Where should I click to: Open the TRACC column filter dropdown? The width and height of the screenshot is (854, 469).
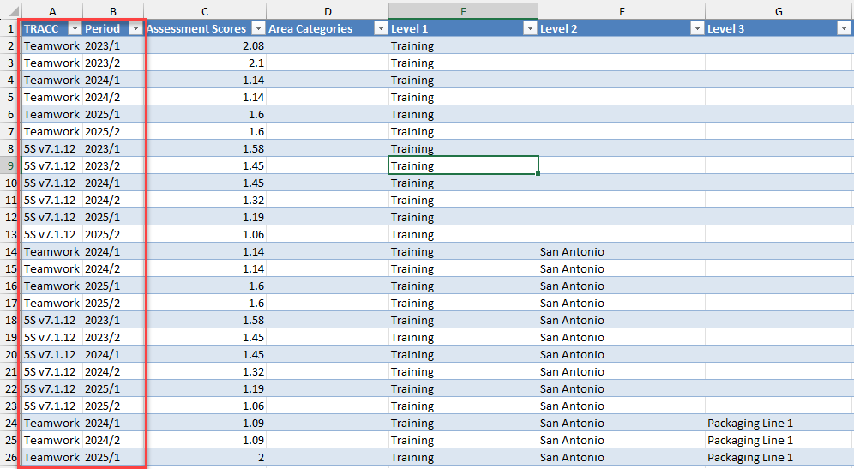74,28
